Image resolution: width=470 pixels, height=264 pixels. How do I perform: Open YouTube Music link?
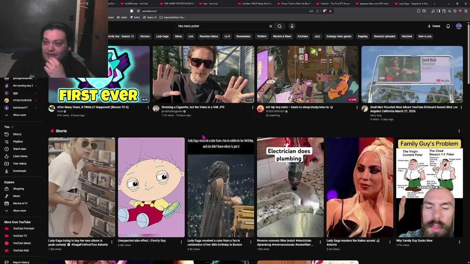22,243
